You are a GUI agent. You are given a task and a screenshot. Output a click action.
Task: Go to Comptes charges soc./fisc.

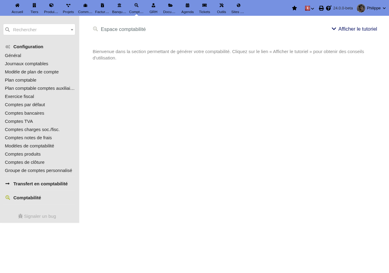click(x=32, y=129)
